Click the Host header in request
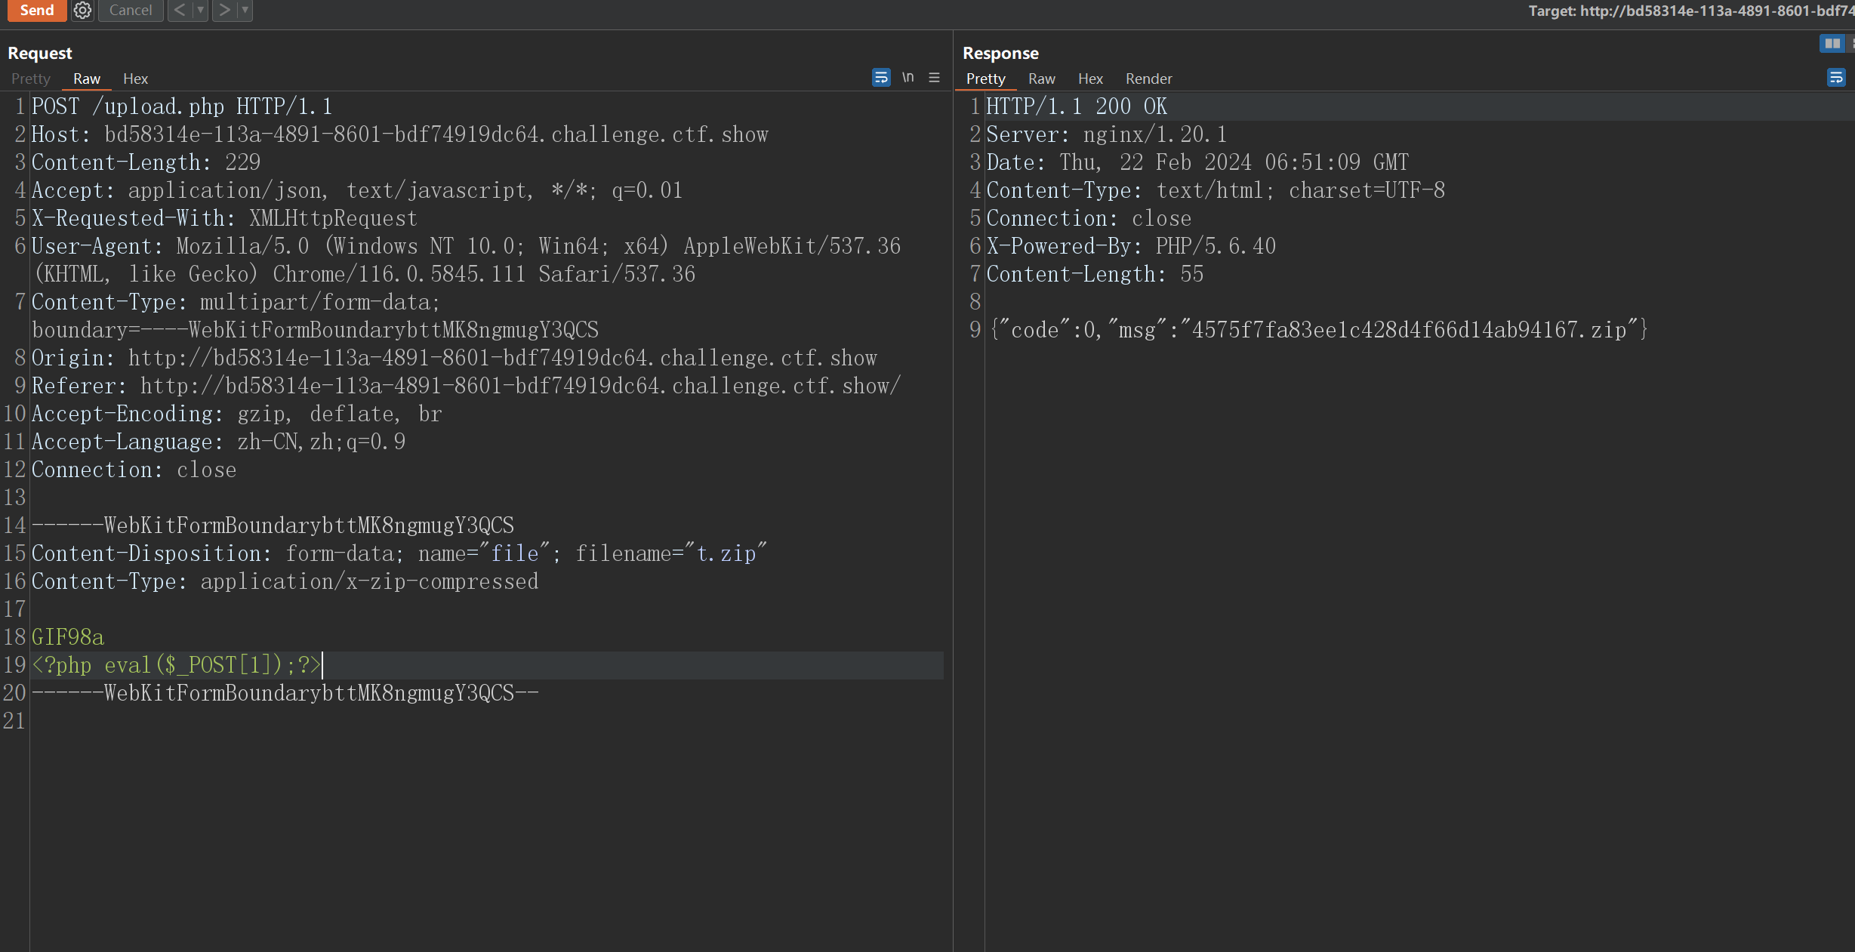This screenshot has width=1855, height=952. [x=399, y=134]
